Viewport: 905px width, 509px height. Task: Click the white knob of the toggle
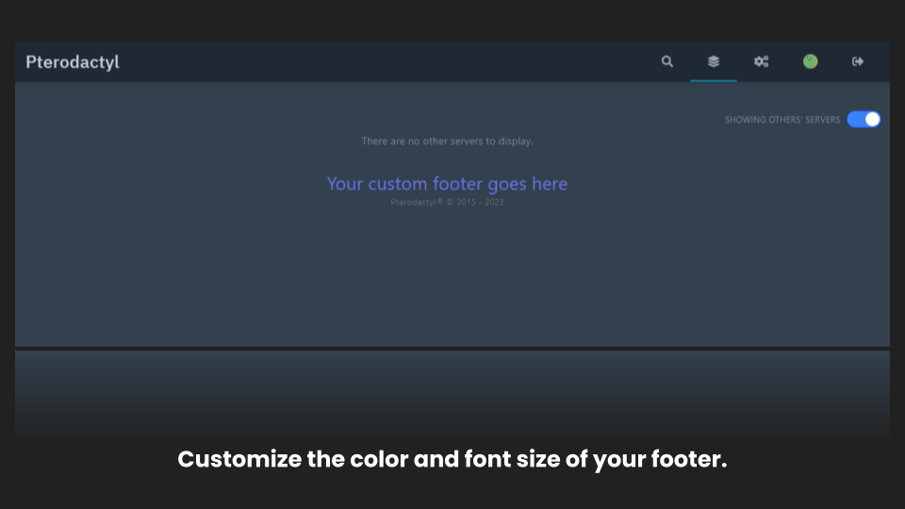tap(872, 120)
